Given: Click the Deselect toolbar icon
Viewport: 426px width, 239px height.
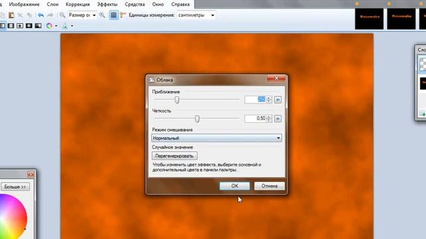Looking at the screenshot, I should click(29, 15).
